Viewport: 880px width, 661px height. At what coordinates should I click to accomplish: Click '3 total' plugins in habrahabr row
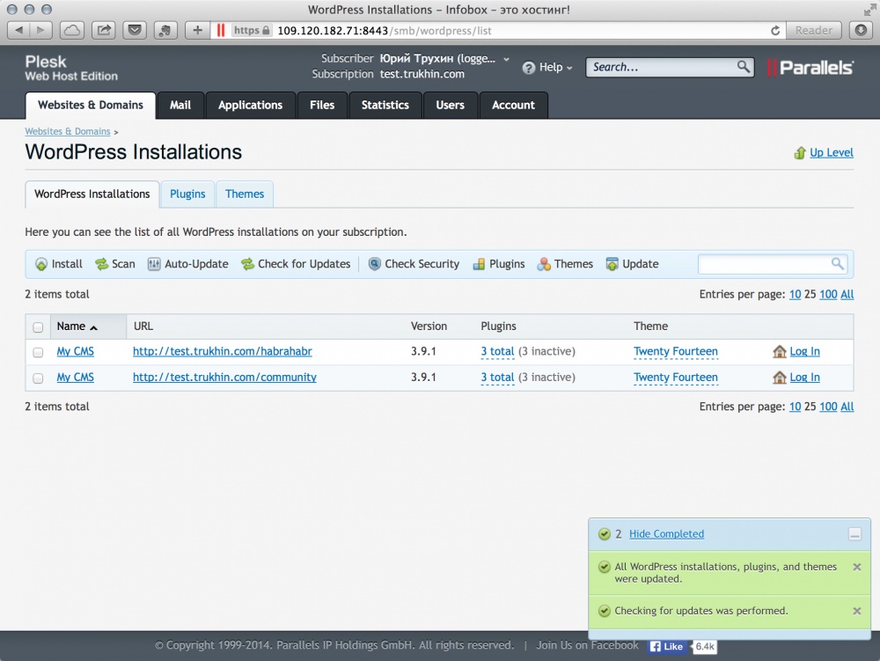(x=497, y=352)
